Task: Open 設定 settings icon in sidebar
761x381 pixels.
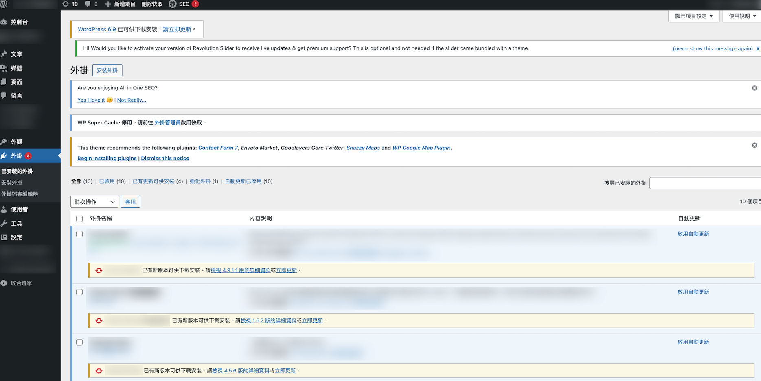Action: [x=4, y=237]
